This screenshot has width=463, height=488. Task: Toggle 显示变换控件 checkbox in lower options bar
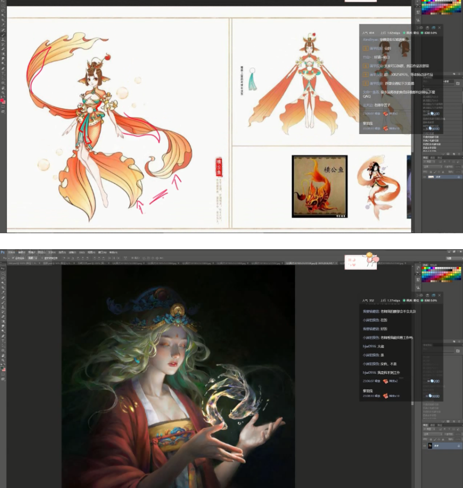pos(43,258)
